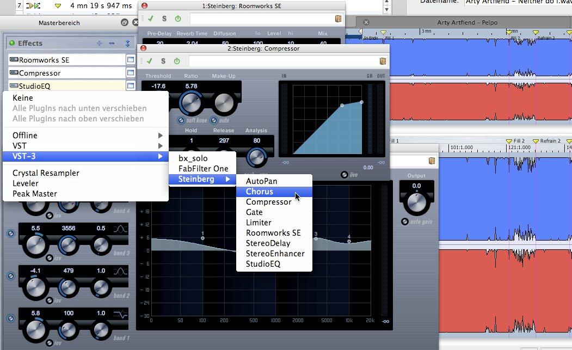
Task: Select AutoPan in the Steinberg plugin list
Action: [x=274, y=181]
